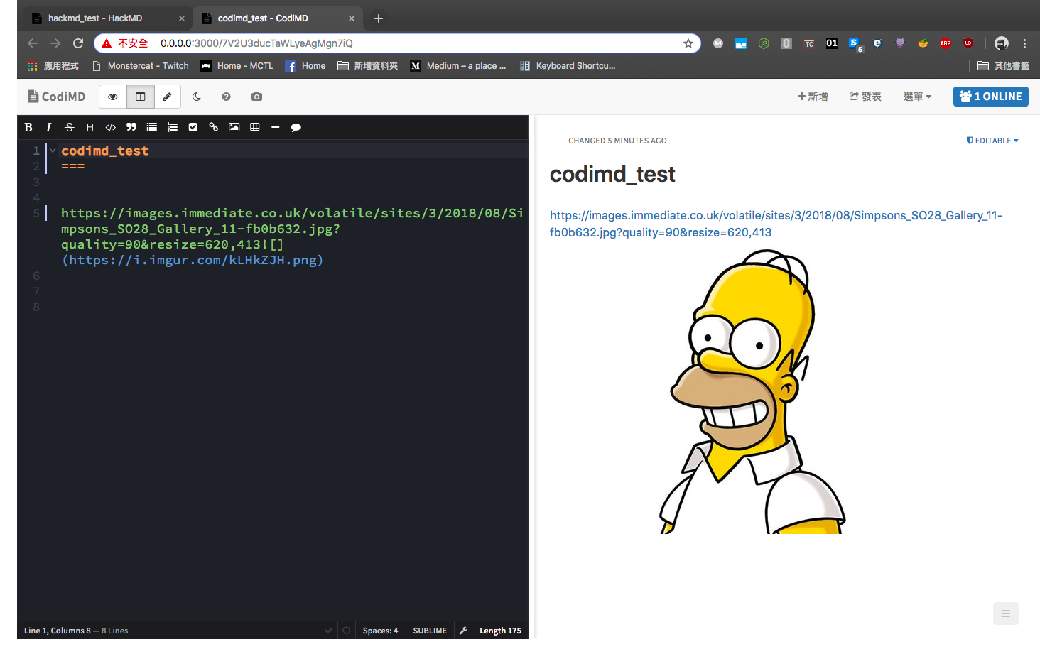Apply bold formatting in editor toolbar
Viewport: 1040px width, 659px height.
(28, 127)
